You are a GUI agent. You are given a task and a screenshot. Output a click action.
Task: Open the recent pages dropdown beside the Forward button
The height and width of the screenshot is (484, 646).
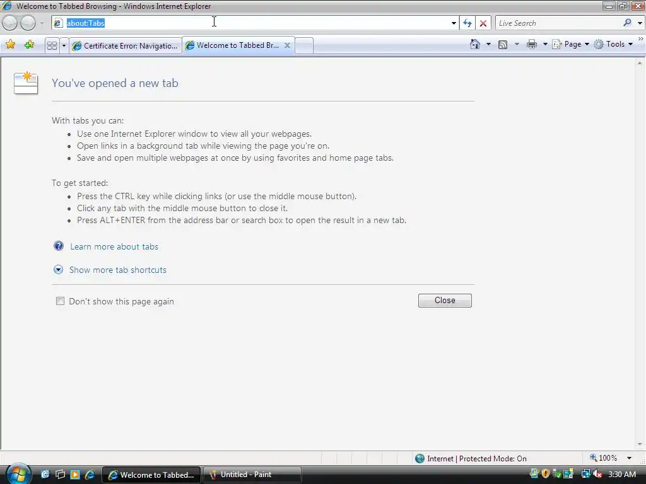(x=42, y=23)
